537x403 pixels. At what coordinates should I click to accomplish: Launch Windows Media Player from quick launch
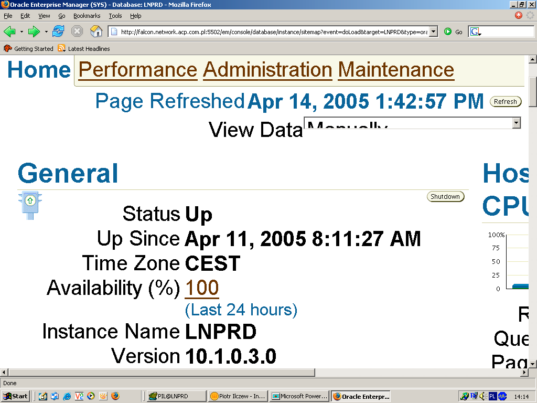click(x=91, y=396)
